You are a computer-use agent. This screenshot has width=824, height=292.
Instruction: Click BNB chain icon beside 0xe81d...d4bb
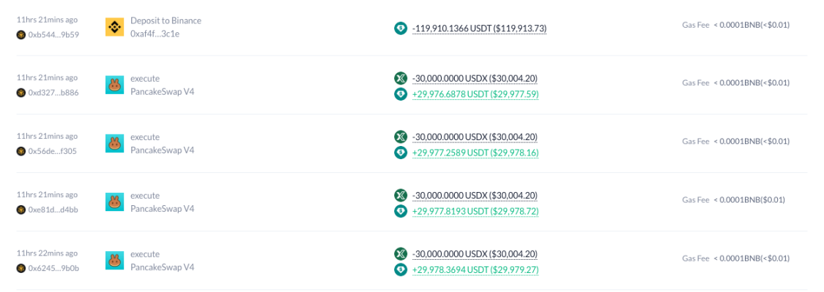tap(21, 210)
